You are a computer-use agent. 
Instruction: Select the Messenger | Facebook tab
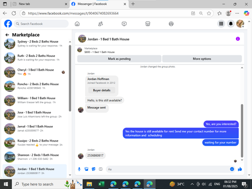[x=99, y=4]
